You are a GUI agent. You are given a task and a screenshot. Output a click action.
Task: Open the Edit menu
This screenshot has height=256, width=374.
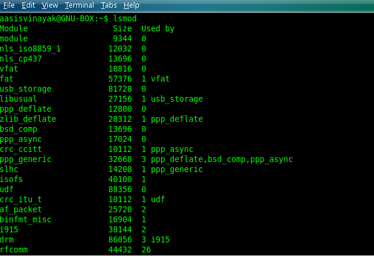pyautogui.click(x=28, y=5)
